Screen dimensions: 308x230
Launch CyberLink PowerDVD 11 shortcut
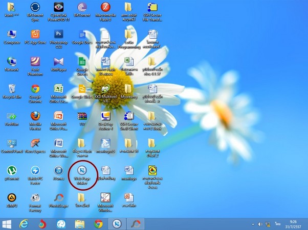pyautogui.click(x=58, y=12)
